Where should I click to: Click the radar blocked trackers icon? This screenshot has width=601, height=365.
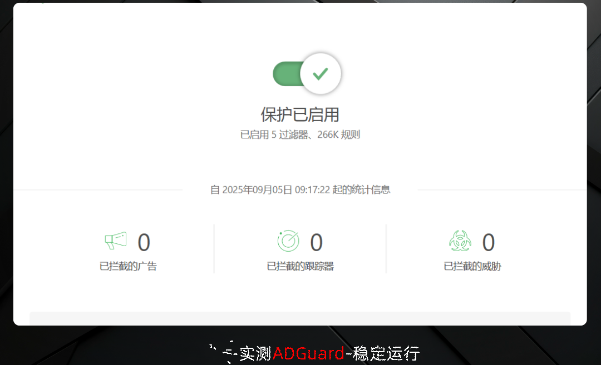pos(288,241)
